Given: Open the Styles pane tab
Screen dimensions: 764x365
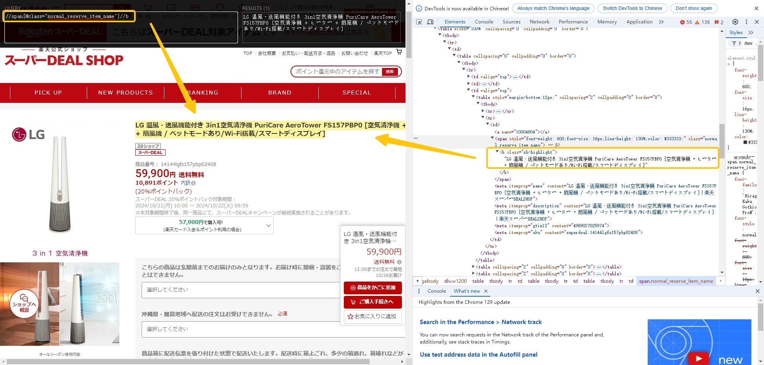Looking at the screenshot, I should click(x=736, y=33).
